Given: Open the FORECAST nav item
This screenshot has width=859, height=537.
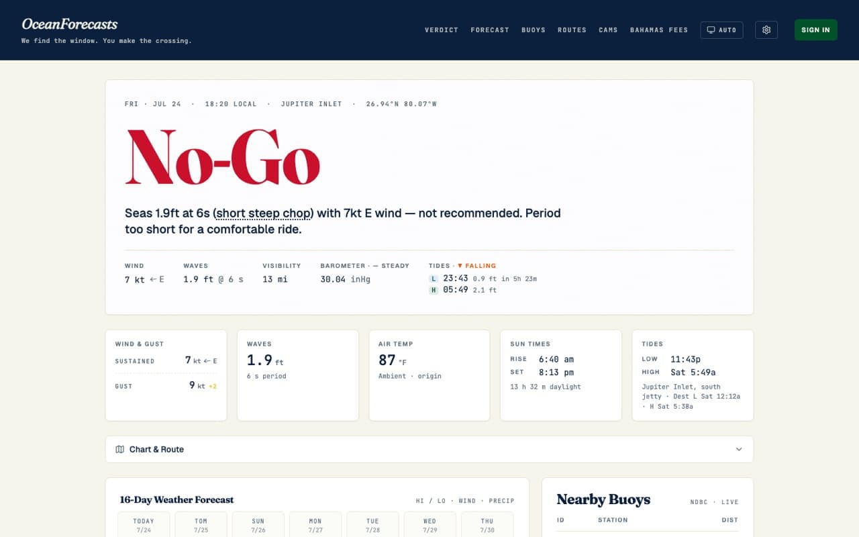Looking at the screenshot, I should 490,30.
